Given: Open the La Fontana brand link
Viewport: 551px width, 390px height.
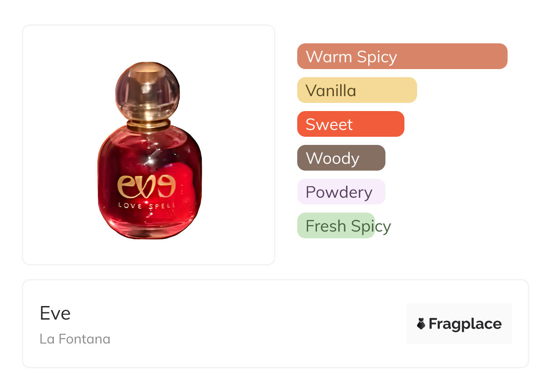Looking at the screenshot, I should (75, 339).
